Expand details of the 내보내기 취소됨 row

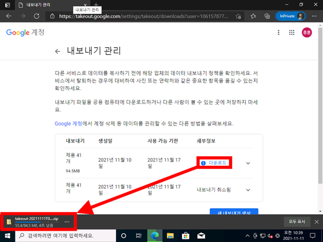[248, 190]
